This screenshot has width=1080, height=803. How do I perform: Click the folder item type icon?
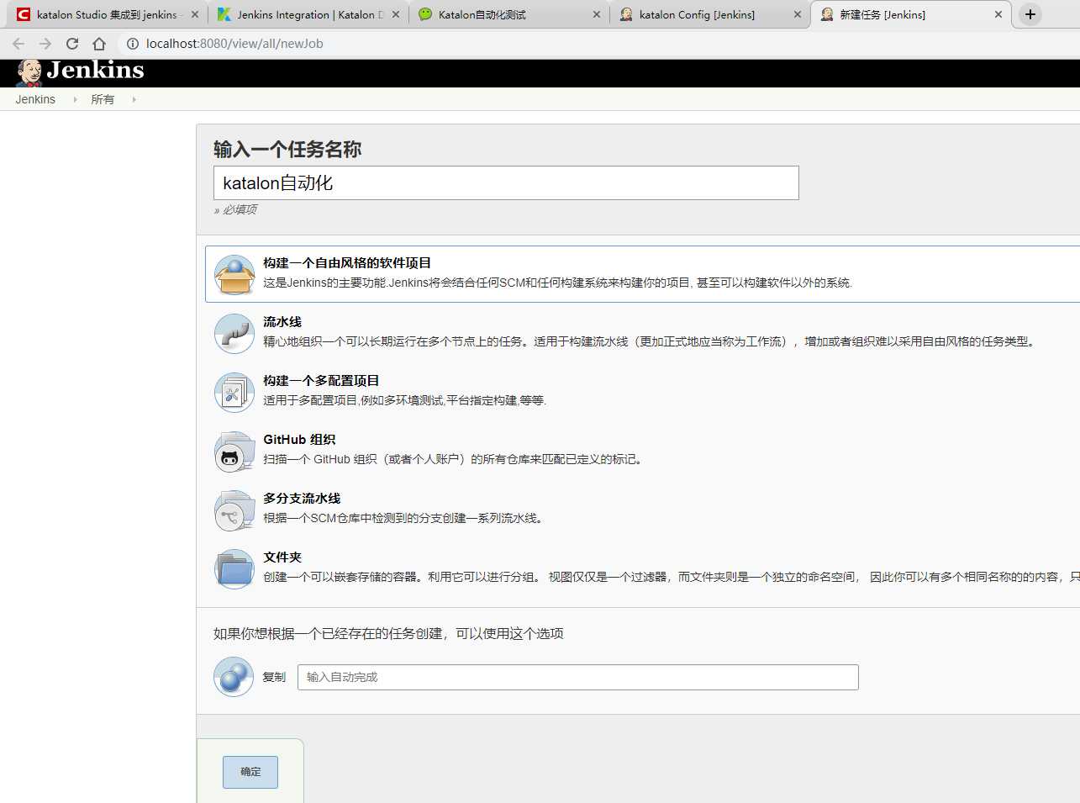click(x=234, y=569)
